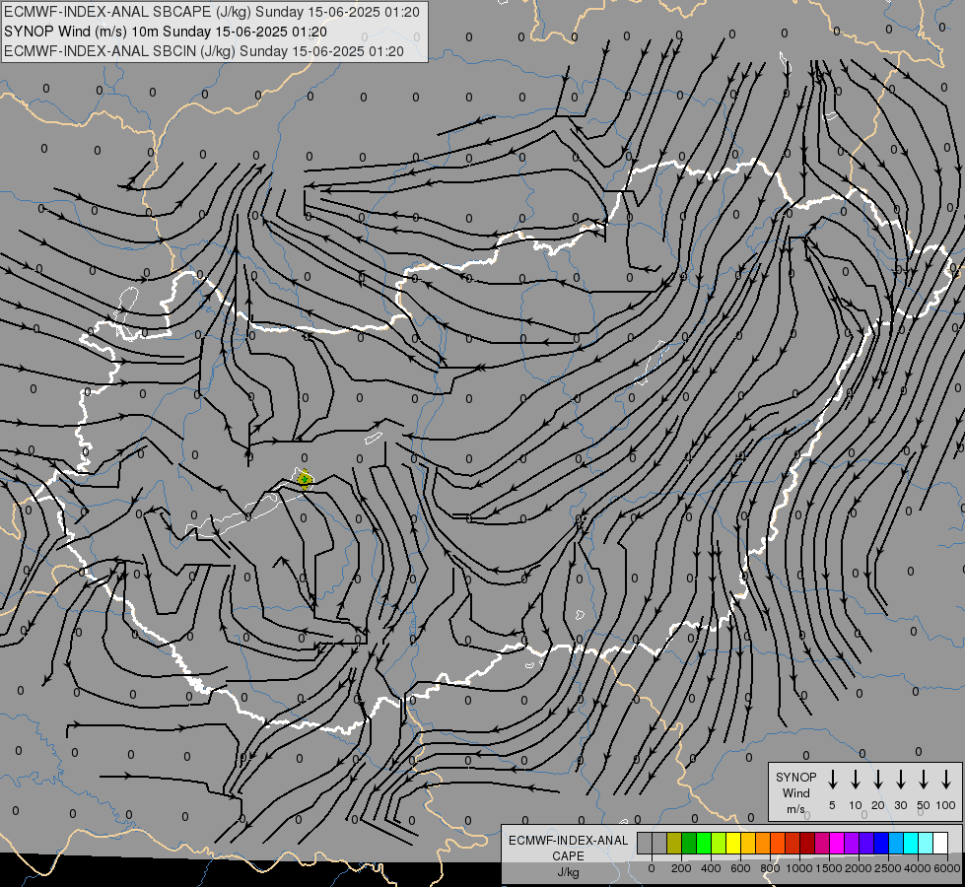Click the 6000 tick label on CAPE scale
The height and width of the screenshot is (887, 965).
(946, 868)
